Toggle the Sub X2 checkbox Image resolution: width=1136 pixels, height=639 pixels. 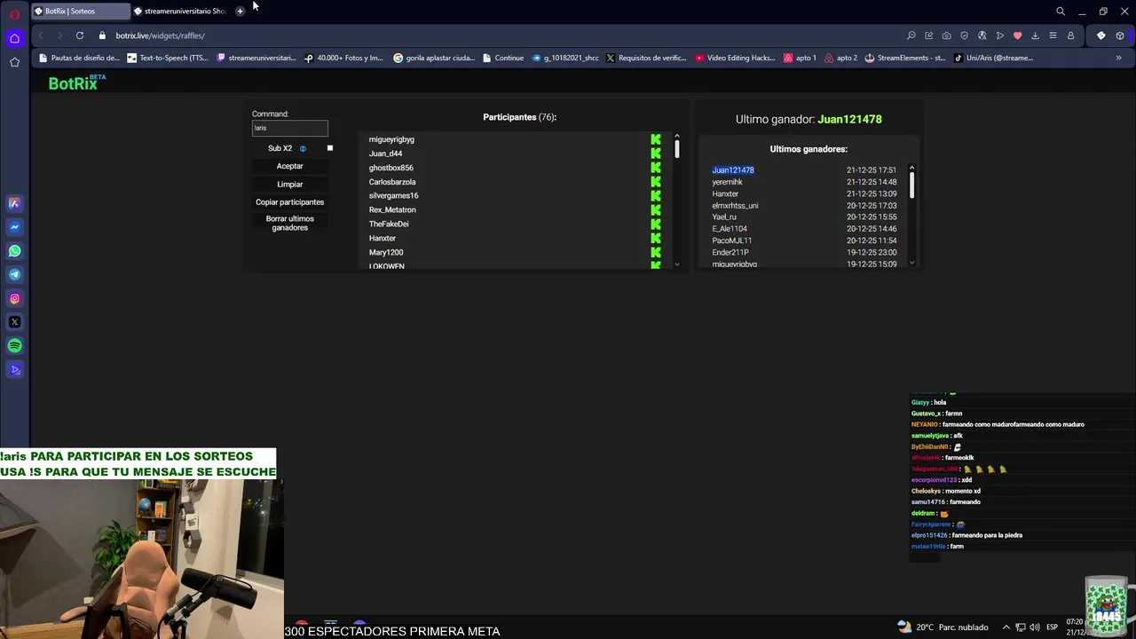pos(330,148)
